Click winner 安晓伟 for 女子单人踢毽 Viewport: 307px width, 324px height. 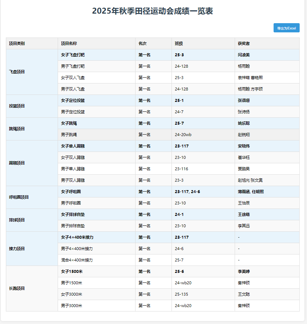243,146
